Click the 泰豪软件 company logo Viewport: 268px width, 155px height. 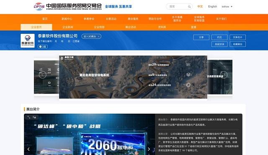tap(28, 41)
